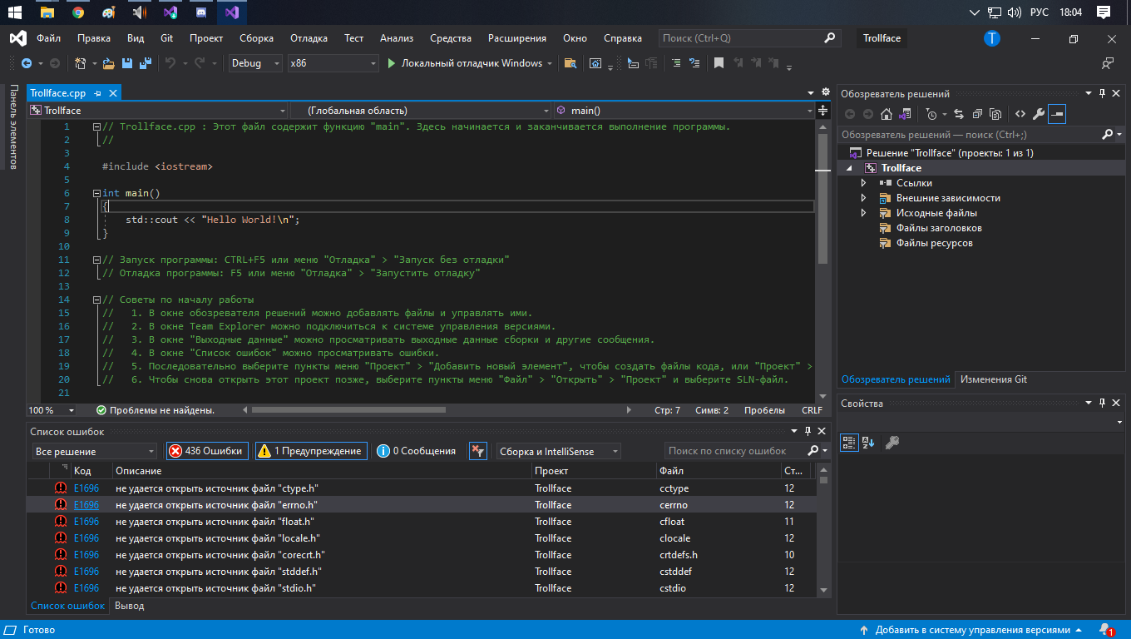1131x639 pixels.
Task: Save Trollface.cpp with the floppy icon
Action: 127,63
